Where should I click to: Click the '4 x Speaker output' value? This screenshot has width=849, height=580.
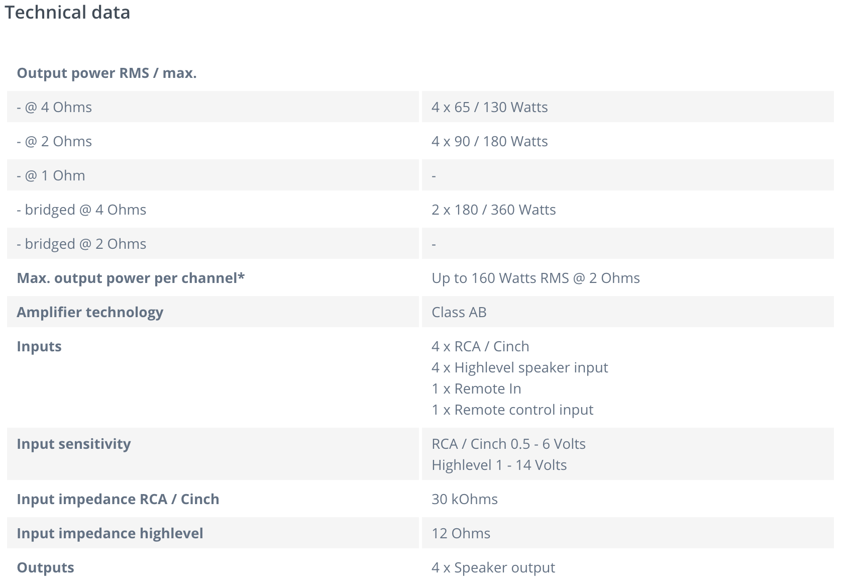(x=493, y=568)
